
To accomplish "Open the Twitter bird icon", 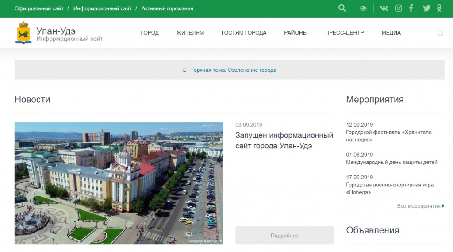I will [426, 8].
